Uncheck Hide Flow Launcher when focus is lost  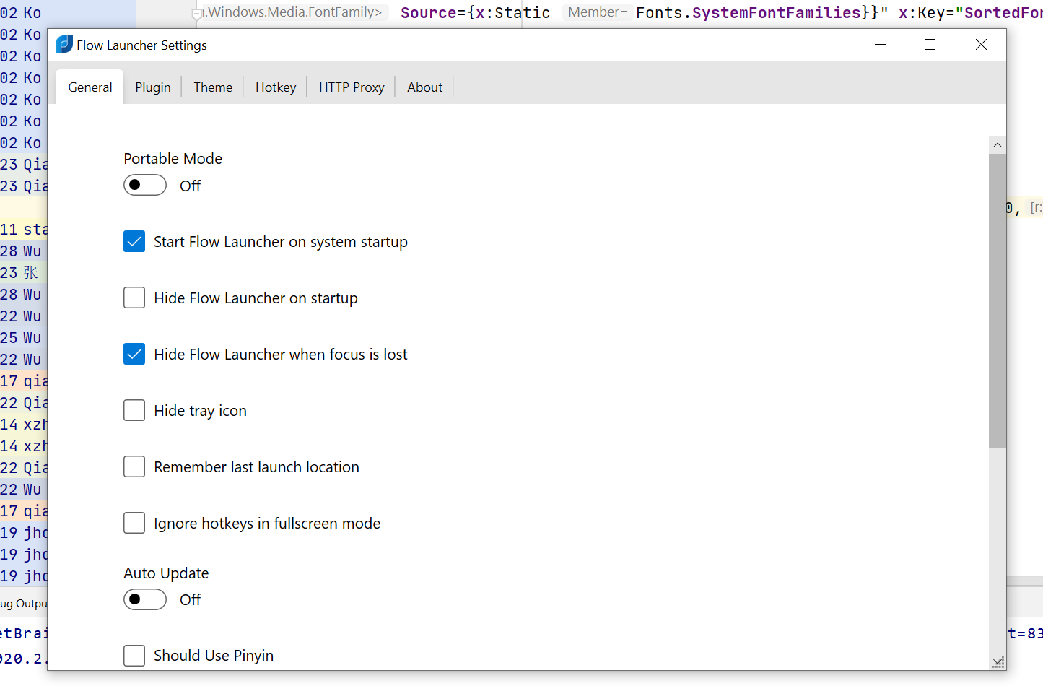134,354
